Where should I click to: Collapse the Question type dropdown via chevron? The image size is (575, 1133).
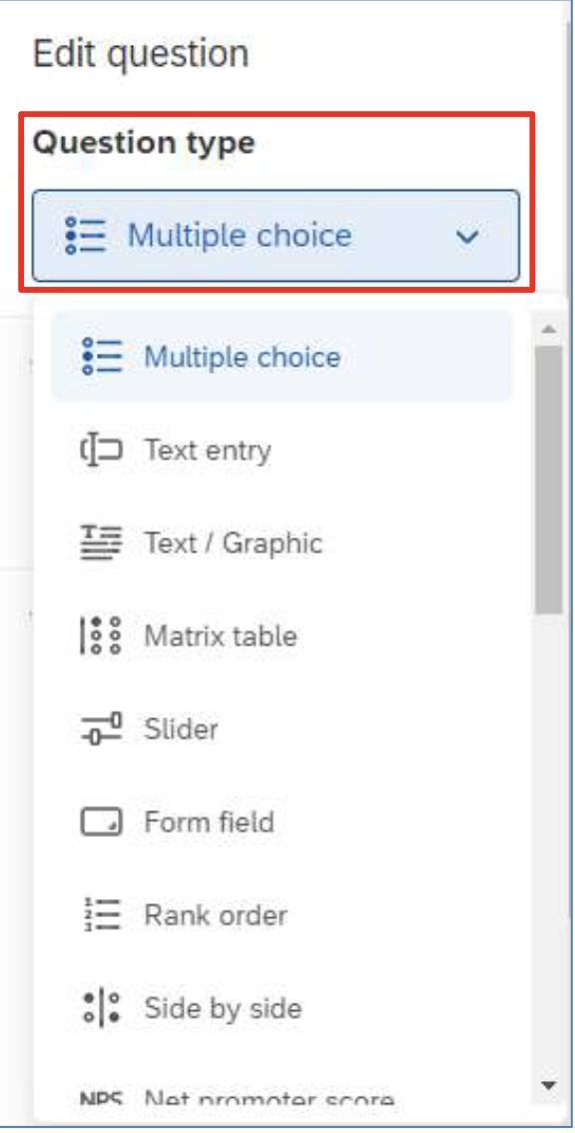(x=468, y=236)
